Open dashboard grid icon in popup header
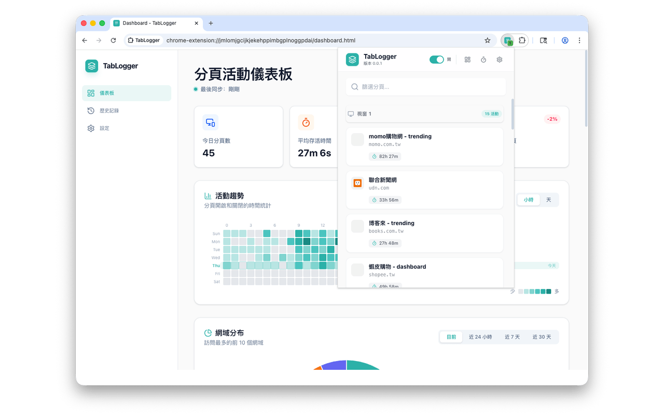 click(467, 60)
